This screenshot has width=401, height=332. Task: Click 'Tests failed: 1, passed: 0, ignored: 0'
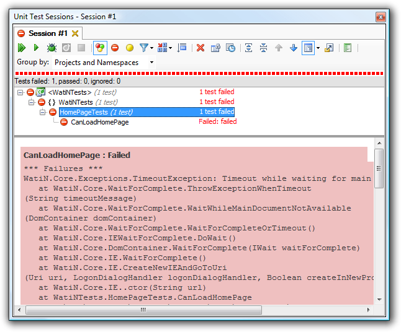pyautogui.click(x=68, y=81)
